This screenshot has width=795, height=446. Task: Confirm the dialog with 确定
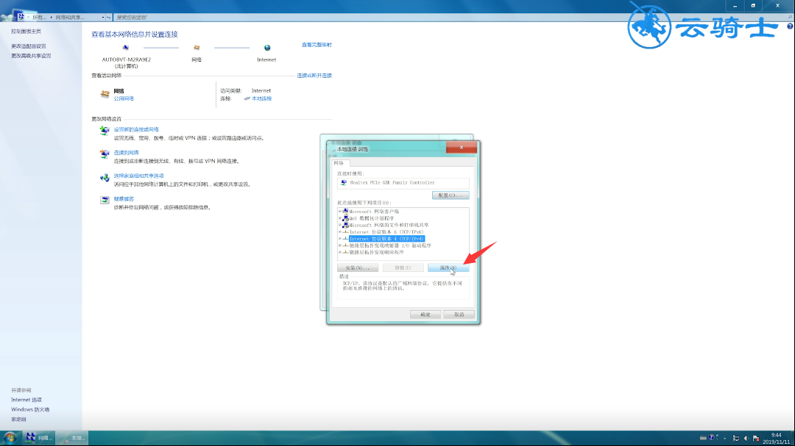[x=425, y=314]
